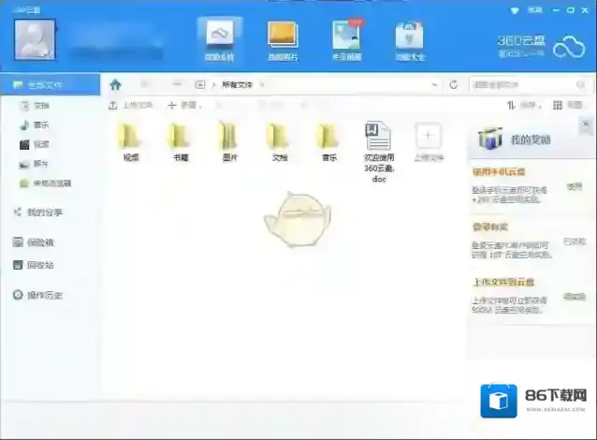Viewport: 597px width, 440px height.
Task: Click the search magnifier icon
Action: tap(581, 84)
